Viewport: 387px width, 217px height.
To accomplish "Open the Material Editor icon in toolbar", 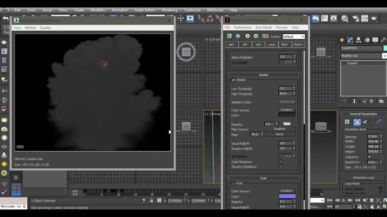I will tap(345, 19).
